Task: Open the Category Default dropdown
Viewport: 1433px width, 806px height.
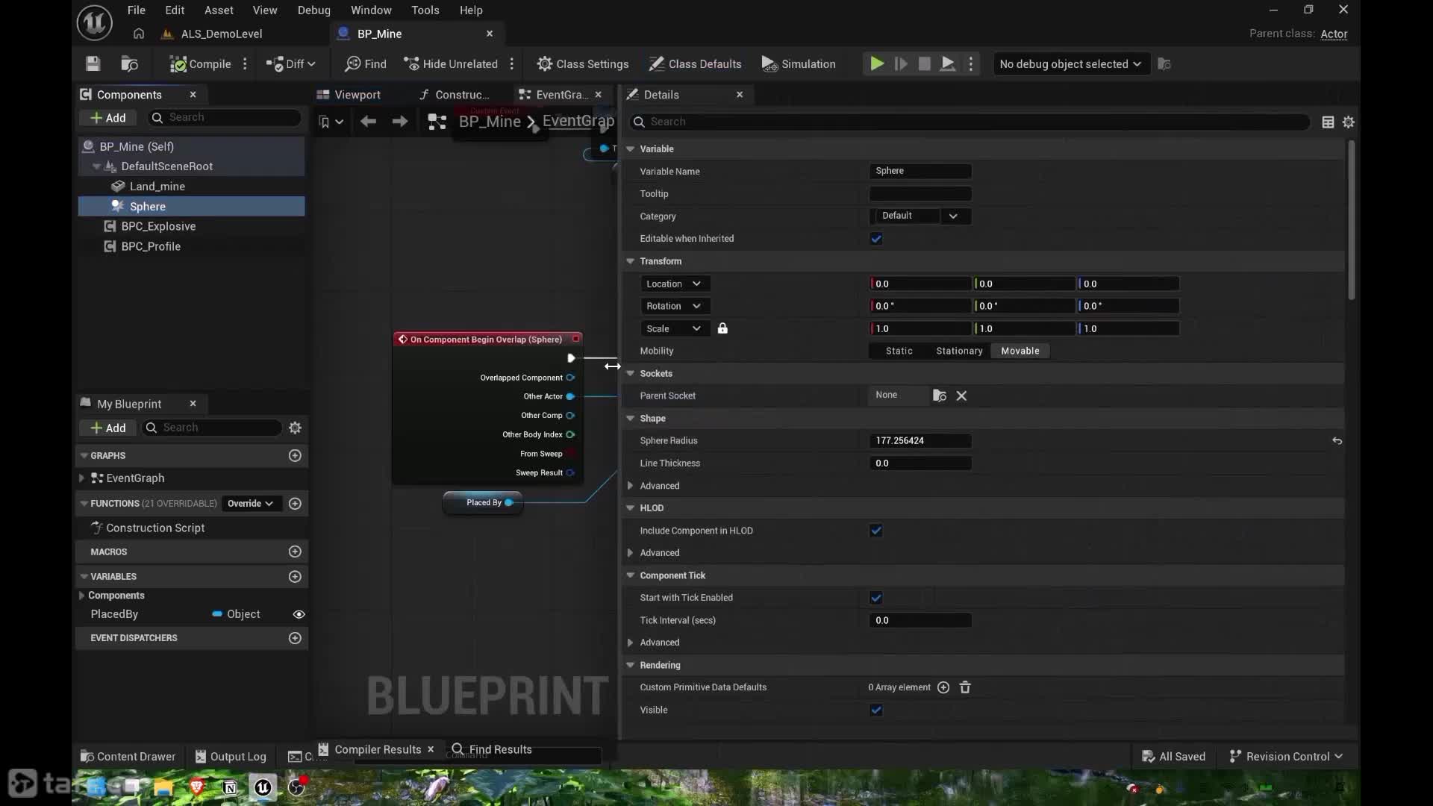Action: [920, 216]
